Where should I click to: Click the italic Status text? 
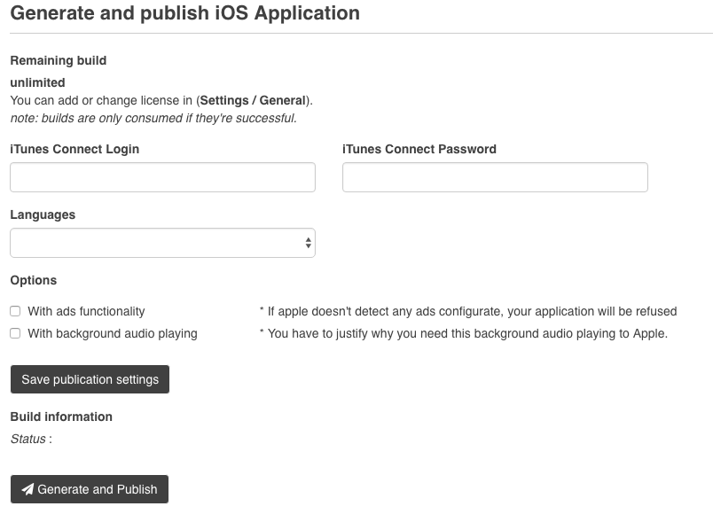pyautogui.click(x=29, y=439)
